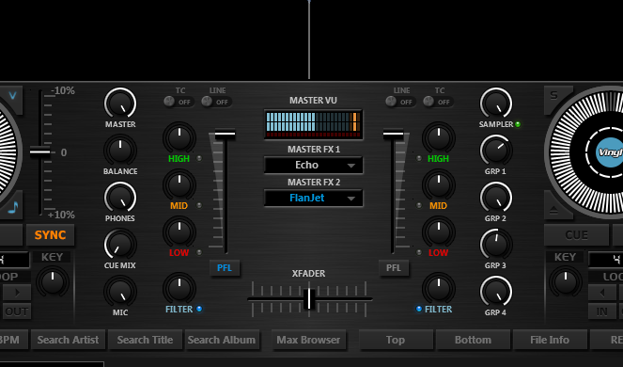Toggle right HIGH kill LED

pos(419,158)
